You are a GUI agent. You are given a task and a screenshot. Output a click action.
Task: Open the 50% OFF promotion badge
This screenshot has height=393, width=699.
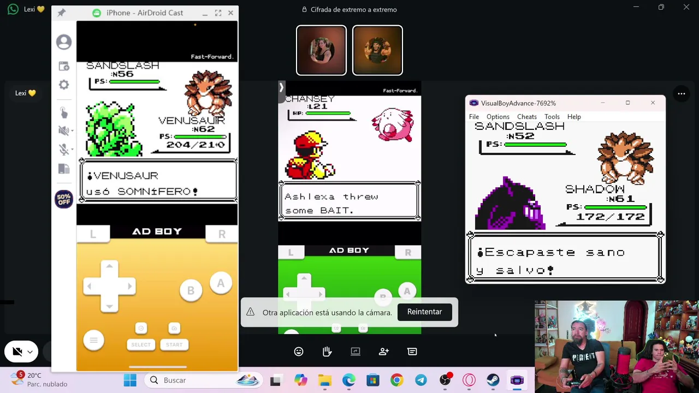point(64,199)
